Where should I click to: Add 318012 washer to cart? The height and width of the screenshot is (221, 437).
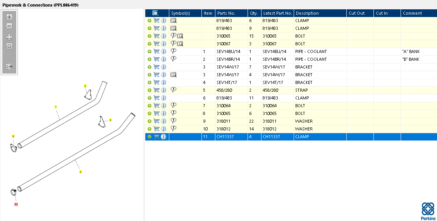coord(157,129)
